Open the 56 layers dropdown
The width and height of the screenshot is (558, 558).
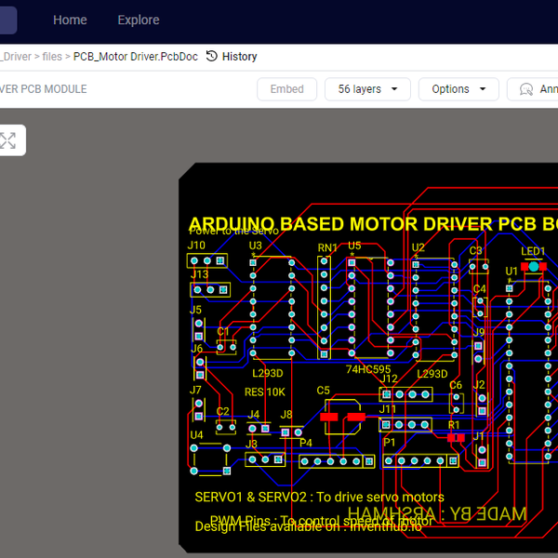click(x=367, y=89)
